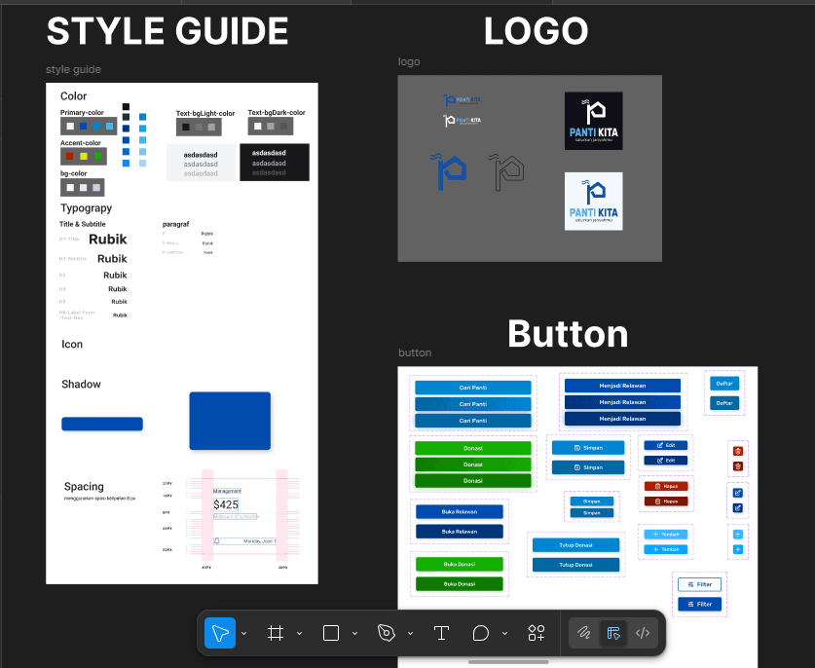Image resolution: width=815 pixels, height=668 pixels.
Task: Expand the Pen tool dropdown
Action: [x=410, y=633]
